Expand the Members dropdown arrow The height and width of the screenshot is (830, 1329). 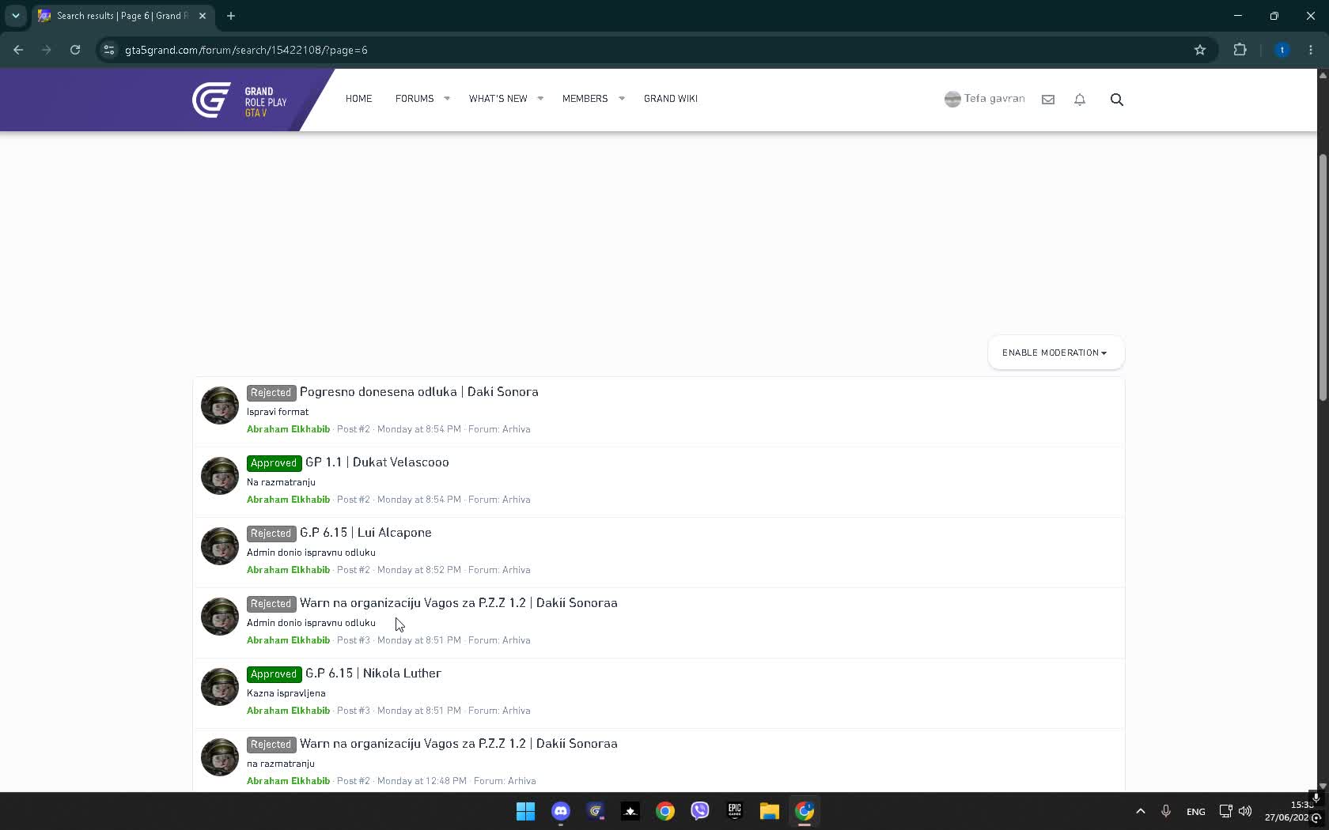(x=622, y=99)
